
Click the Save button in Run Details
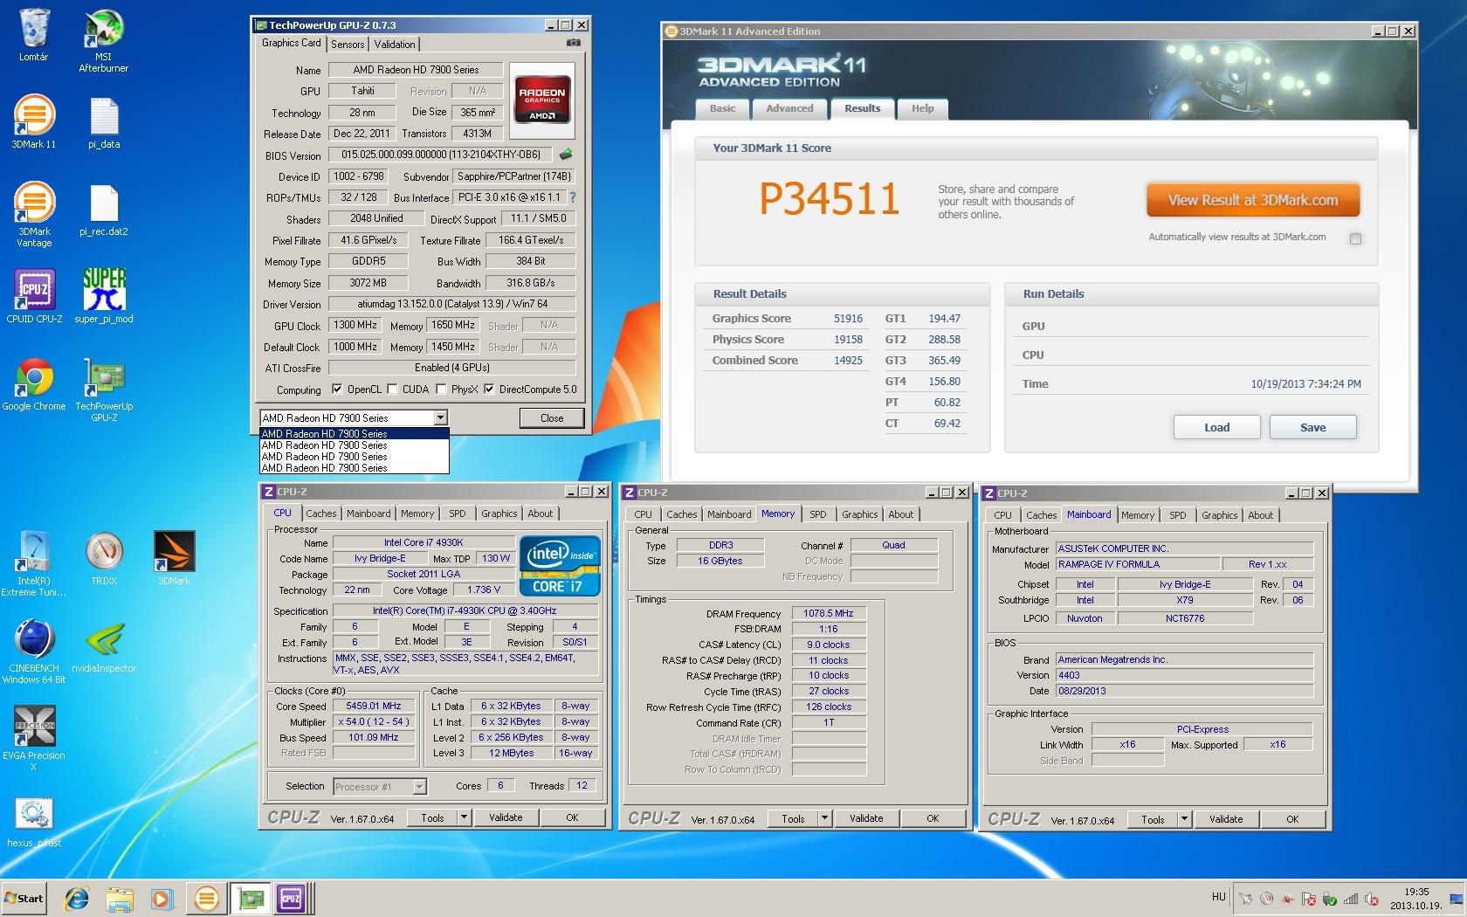pyautogui.click(x=1312, y=427)
